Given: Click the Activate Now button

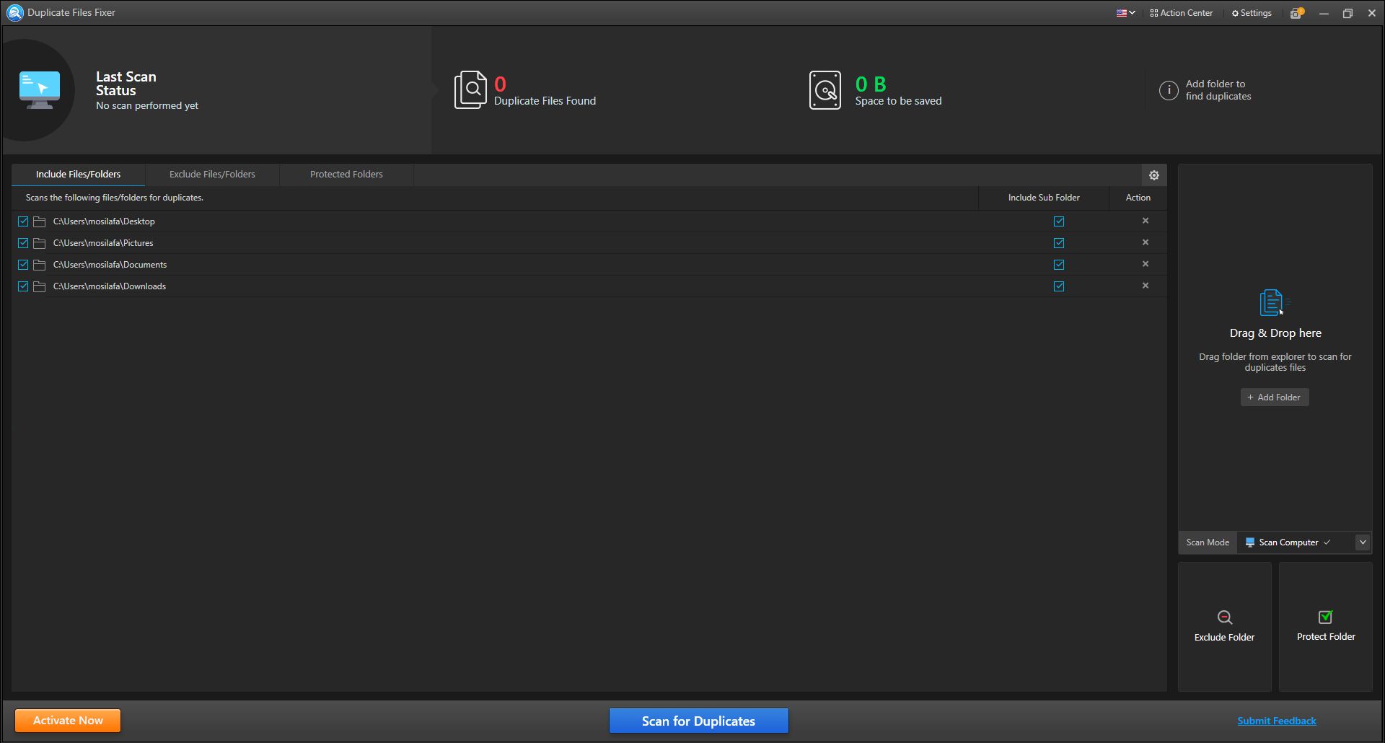Looking at the screenshot, I should (x=68, y=721).
